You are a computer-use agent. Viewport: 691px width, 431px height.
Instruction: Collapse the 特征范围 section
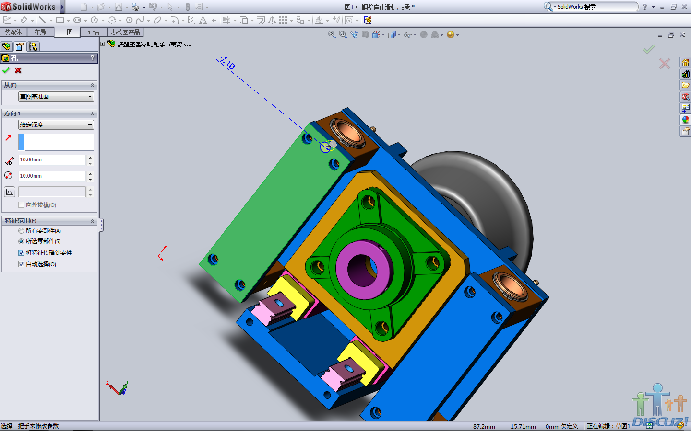coord(92,221)
